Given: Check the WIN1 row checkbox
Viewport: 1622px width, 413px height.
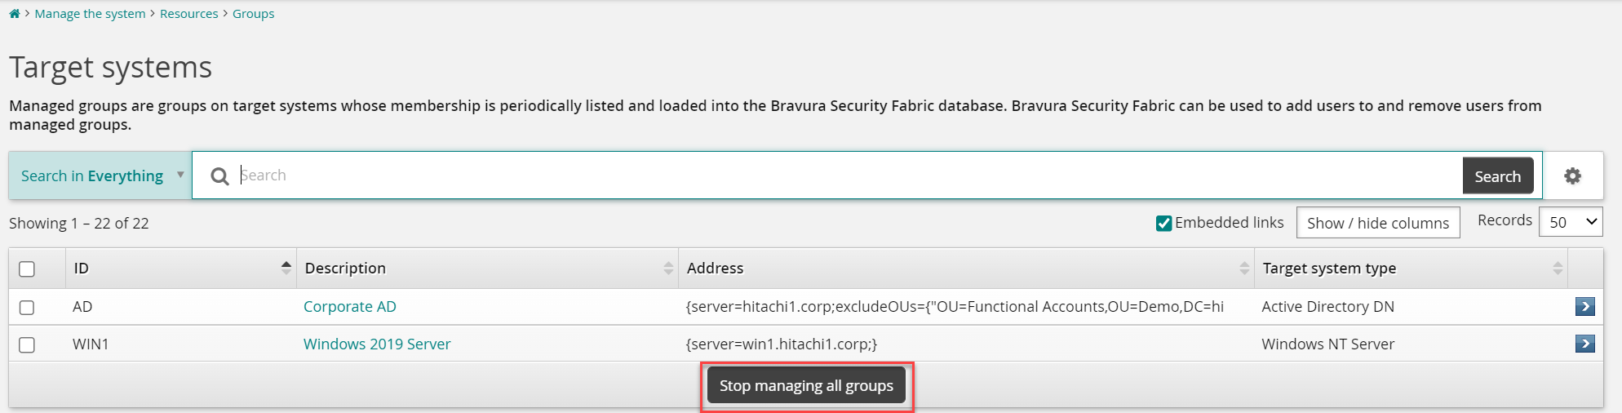Looking at the screenshot, I should [x=27, y=344].
